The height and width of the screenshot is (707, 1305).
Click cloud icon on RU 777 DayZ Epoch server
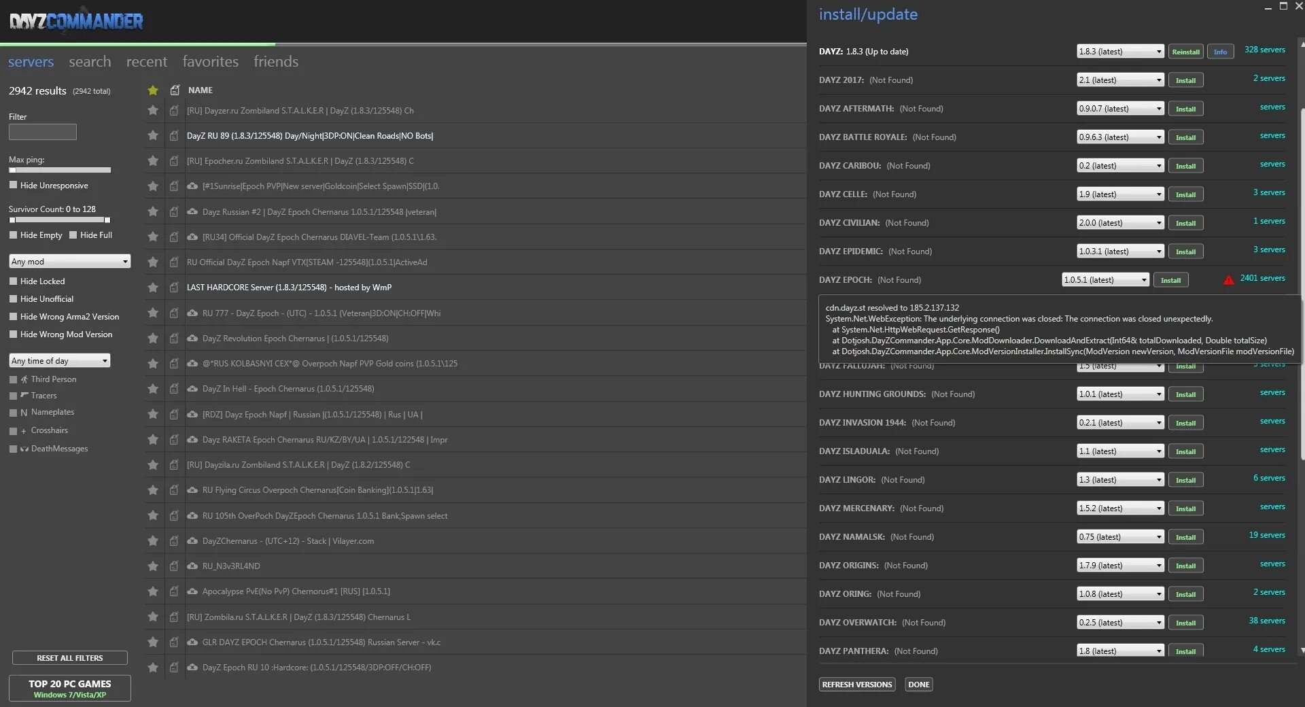pyautogui.click(x=192, y=313)
